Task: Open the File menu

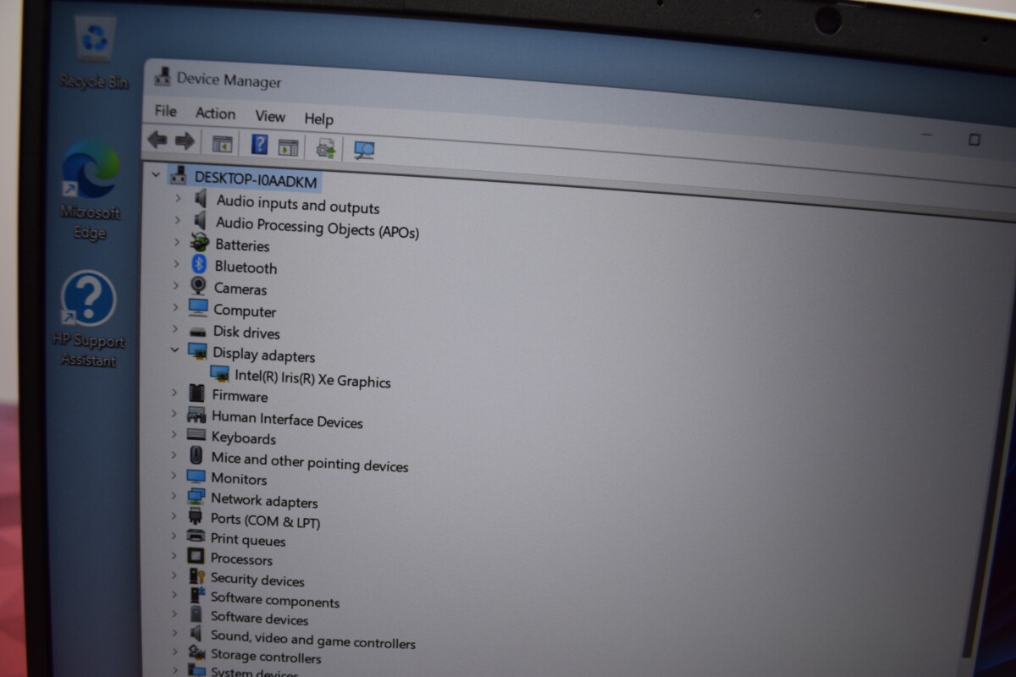Action: [166, 111]
